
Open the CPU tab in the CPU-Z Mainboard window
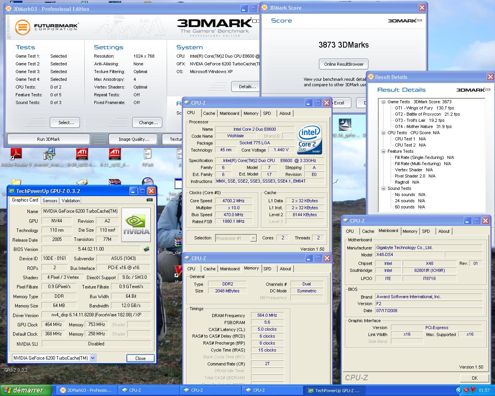point(350,231)
